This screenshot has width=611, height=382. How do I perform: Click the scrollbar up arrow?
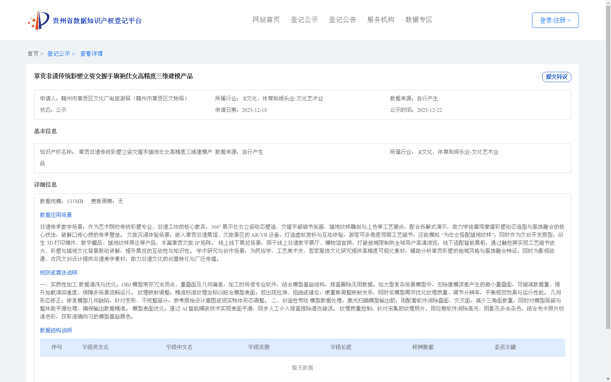pyautogui.click(x=608, y=2)
